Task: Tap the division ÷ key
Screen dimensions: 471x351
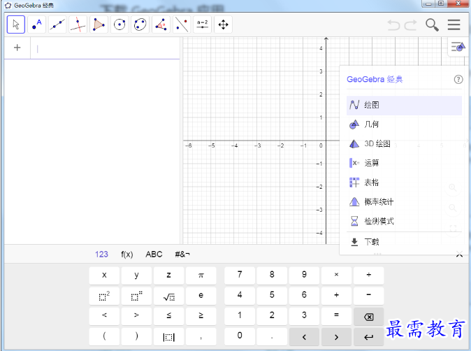Action: pos(368,275)
